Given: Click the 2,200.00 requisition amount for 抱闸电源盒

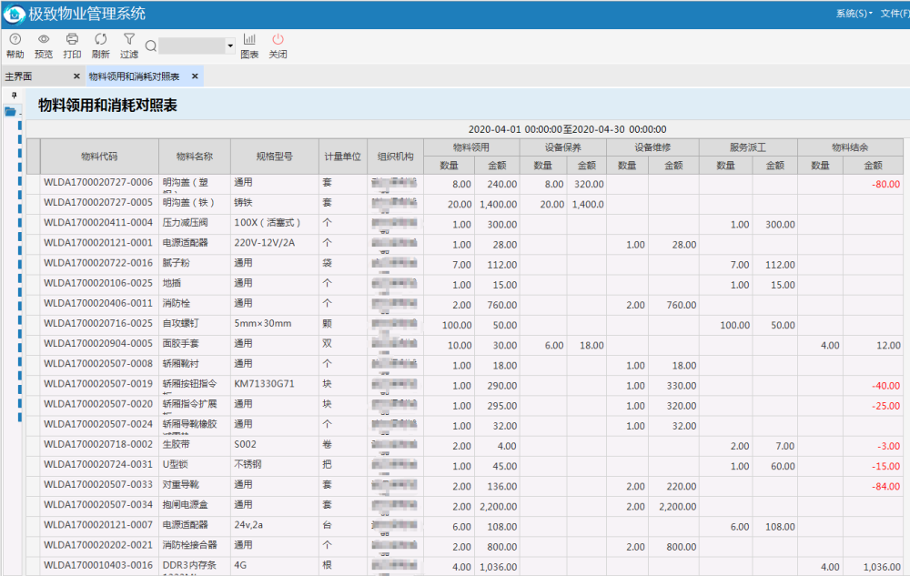Looking at the screenshot, I should 499,507.
